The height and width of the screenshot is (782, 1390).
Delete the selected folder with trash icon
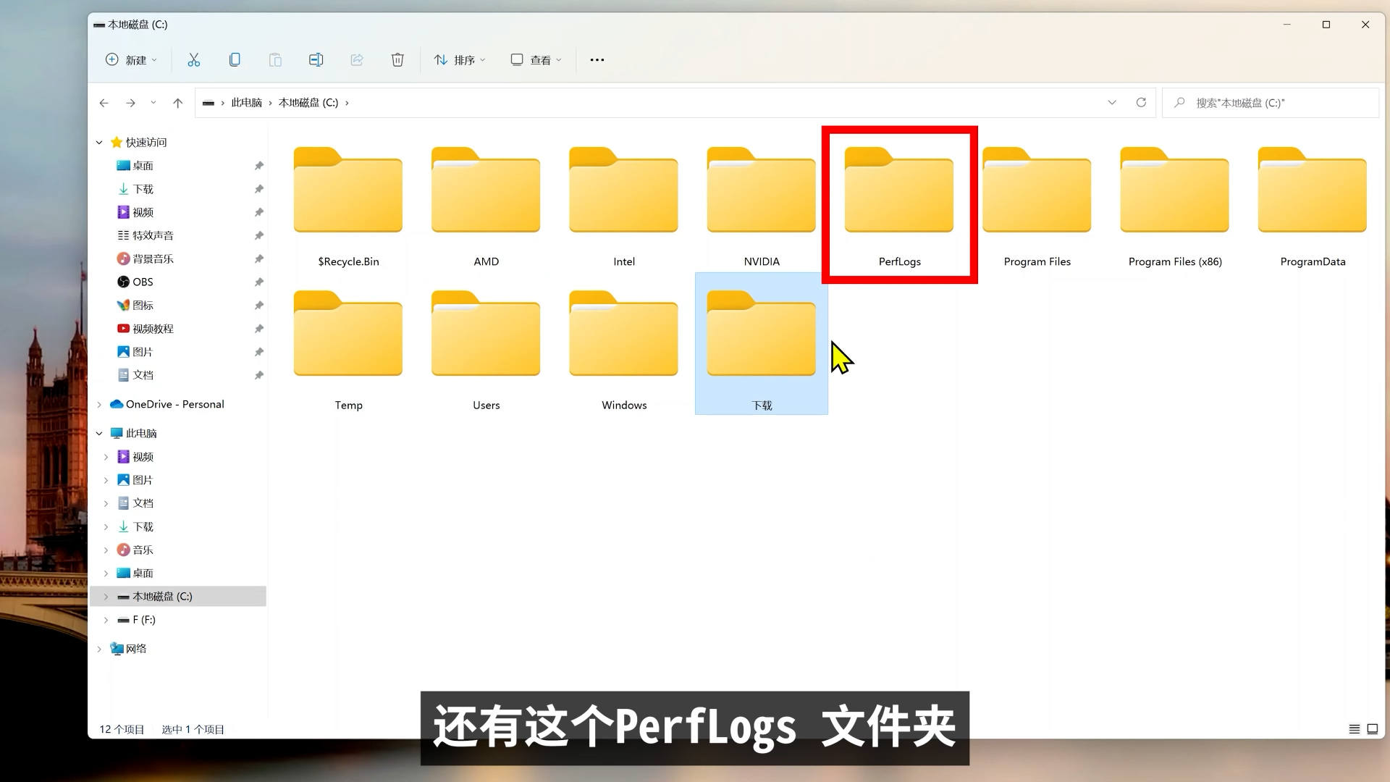pyautogui.click(x=397, y=59)
